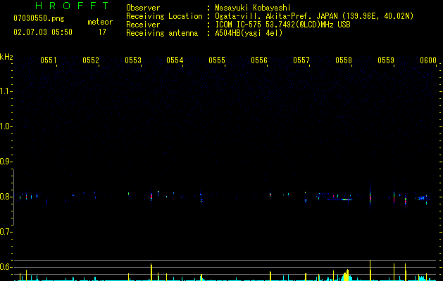Click the 1.0 kHz axis label
This screenshot has width=443, height=281.
(6, 126)
